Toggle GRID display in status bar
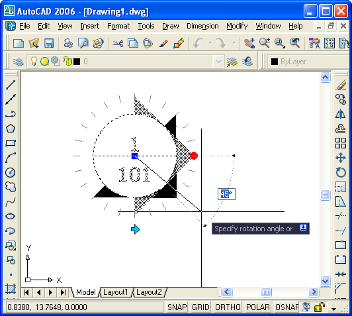Viewport: 352px width, 316px height. point(200,307)
